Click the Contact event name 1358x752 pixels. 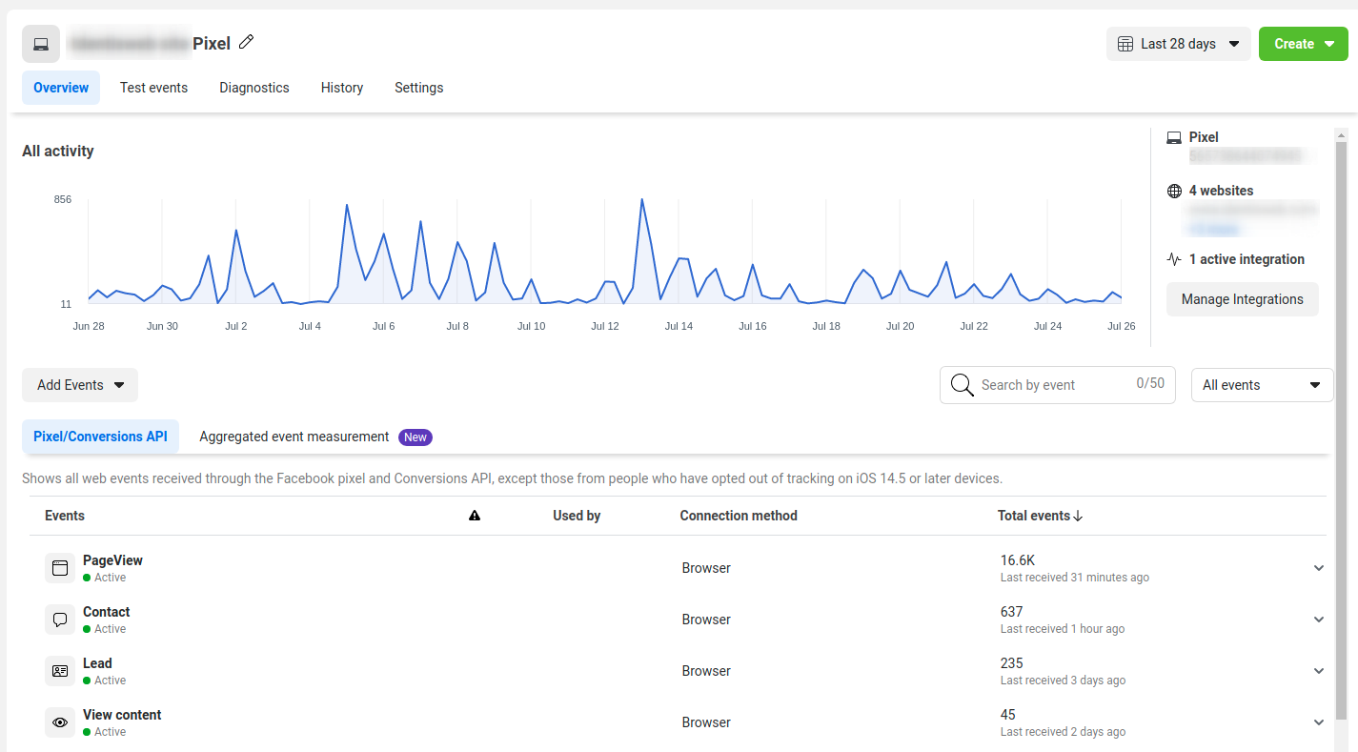click(x=107, y=612)
